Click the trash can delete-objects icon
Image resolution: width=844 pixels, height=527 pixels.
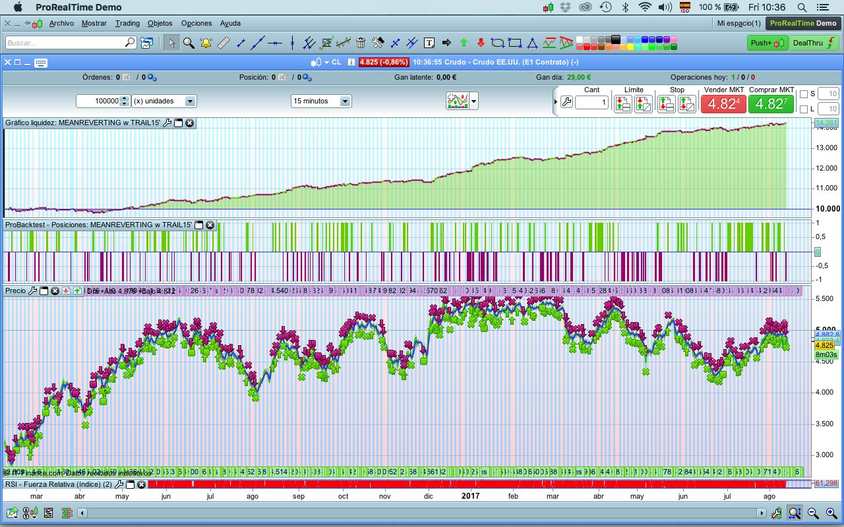pyautogui.click(x=361, y=43)
